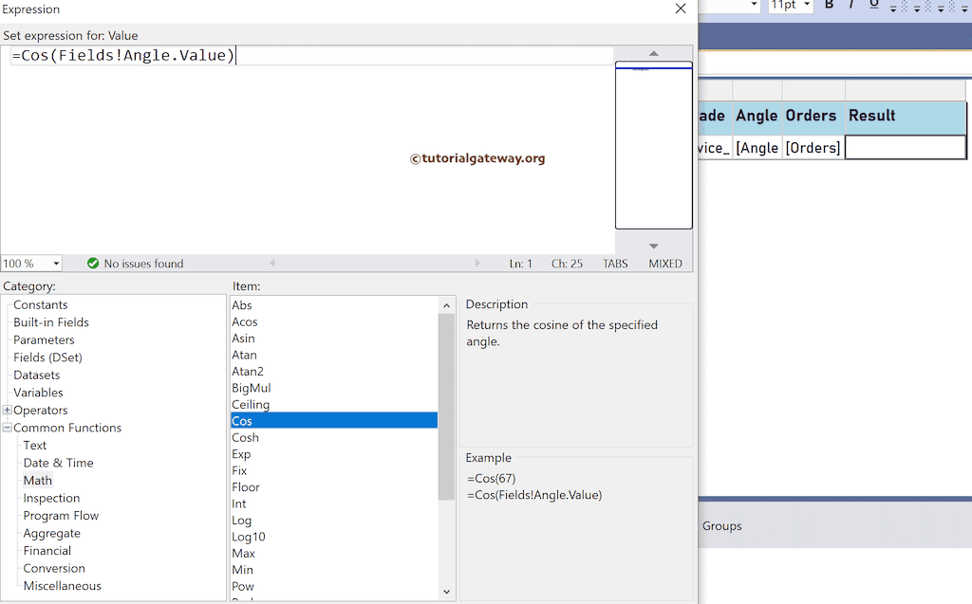Select the Math subcategory
972x604 pixels.
(x=38, y=480)
